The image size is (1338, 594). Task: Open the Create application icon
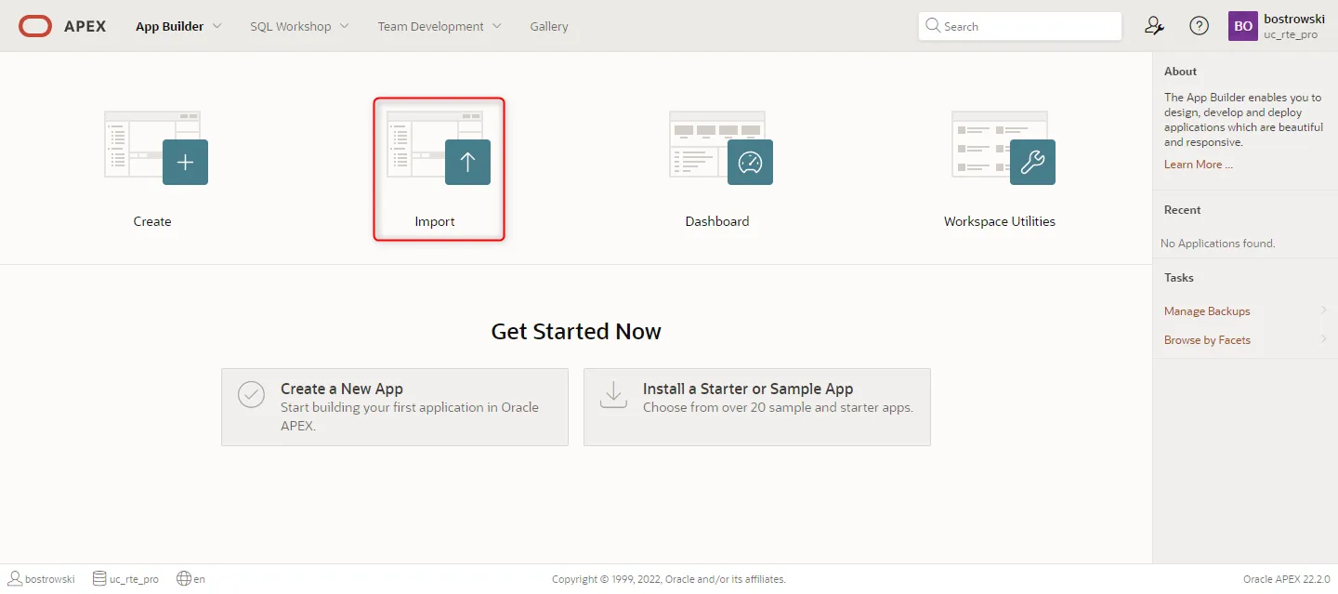pyautogui.click(x=156, y=148)
